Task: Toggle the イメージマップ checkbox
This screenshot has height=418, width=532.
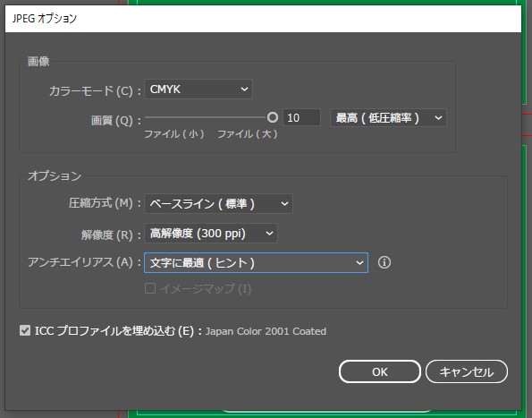Action: [150, 288]
